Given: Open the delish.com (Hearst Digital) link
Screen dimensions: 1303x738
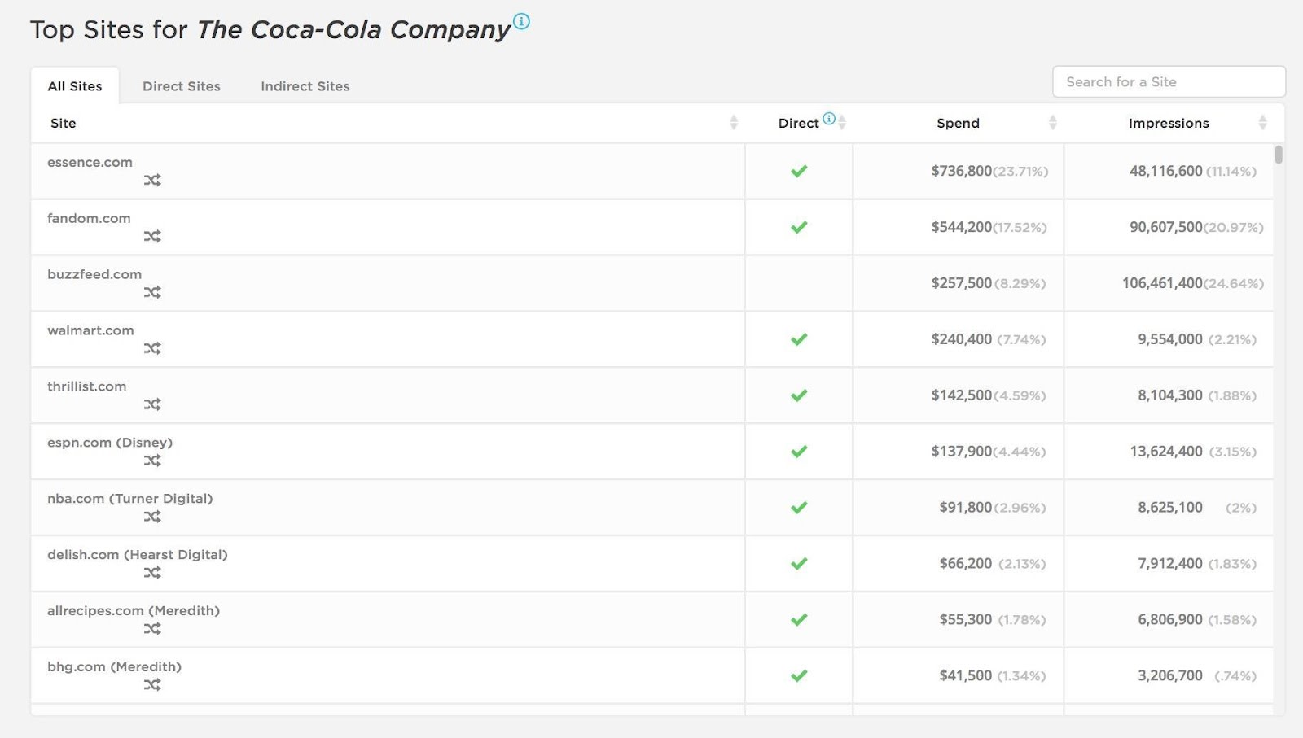Looking at the screenshot, I should [138, 555].
